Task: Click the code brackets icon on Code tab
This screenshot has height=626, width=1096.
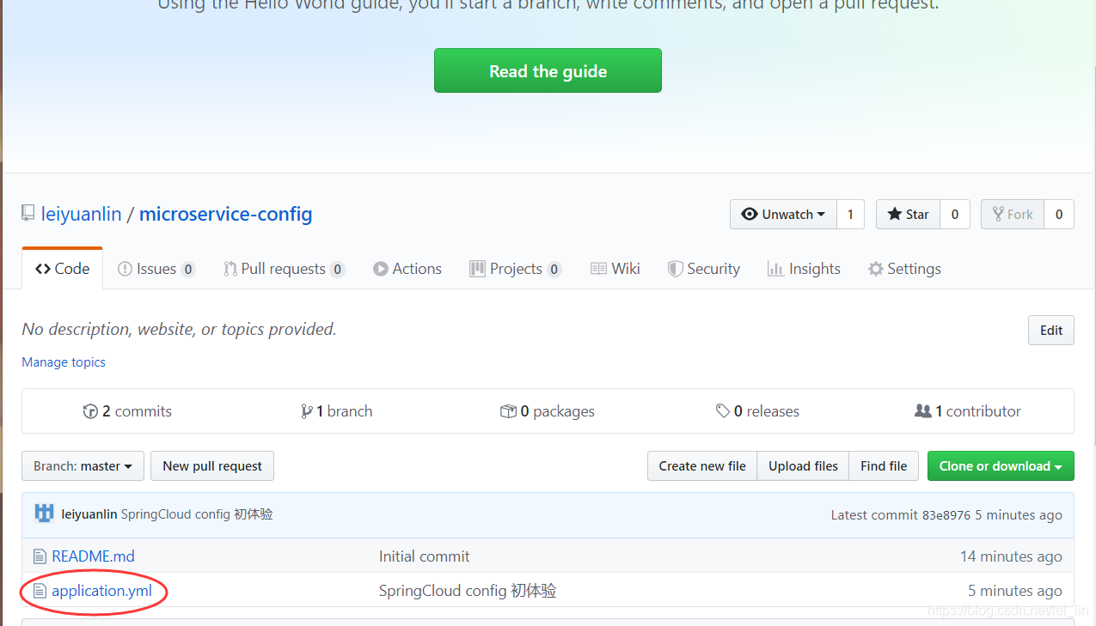Action: (43, 269)
